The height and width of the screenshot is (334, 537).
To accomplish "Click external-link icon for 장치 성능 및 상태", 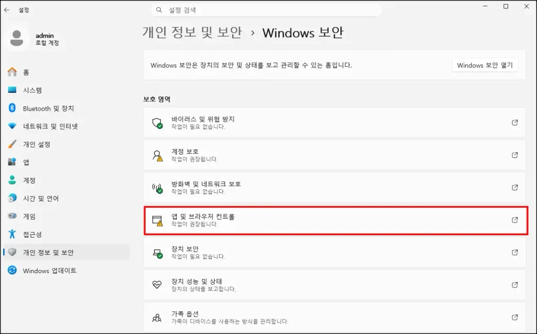I will click(x=515, y=285).
